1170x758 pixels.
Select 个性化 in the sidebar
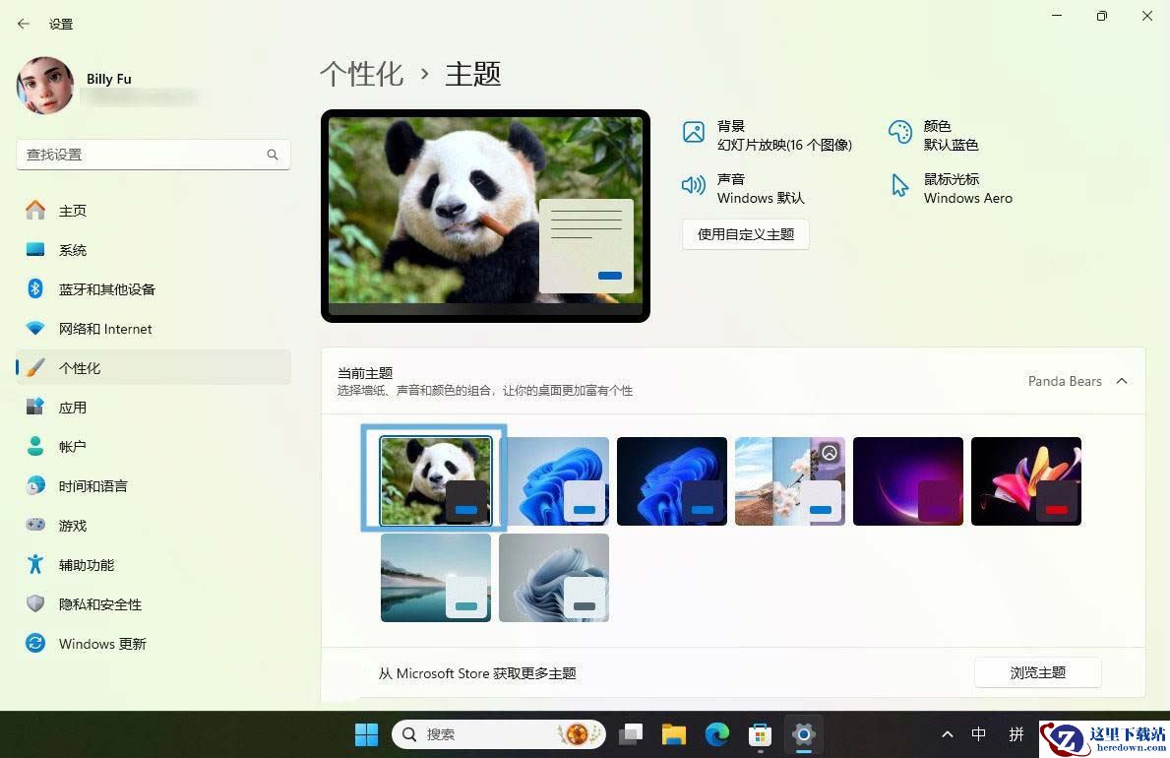pyautogui.click(x=153, y=368)
